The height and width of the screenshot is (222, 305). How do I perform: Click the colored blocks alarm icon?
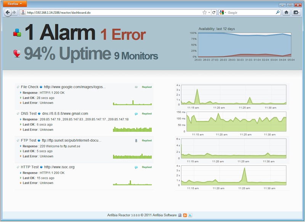point(17,32)
